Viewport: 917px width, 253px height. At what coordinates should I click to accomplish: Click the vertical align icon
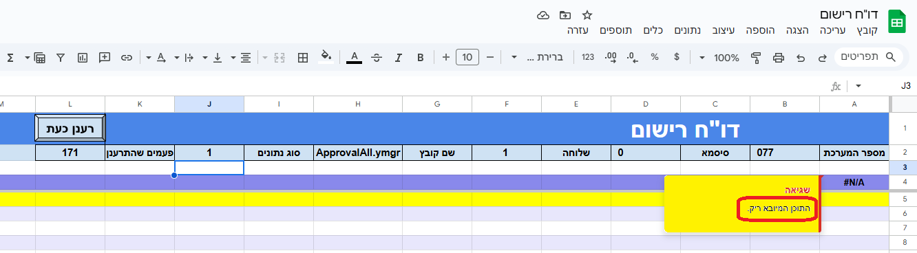[218, 57]
